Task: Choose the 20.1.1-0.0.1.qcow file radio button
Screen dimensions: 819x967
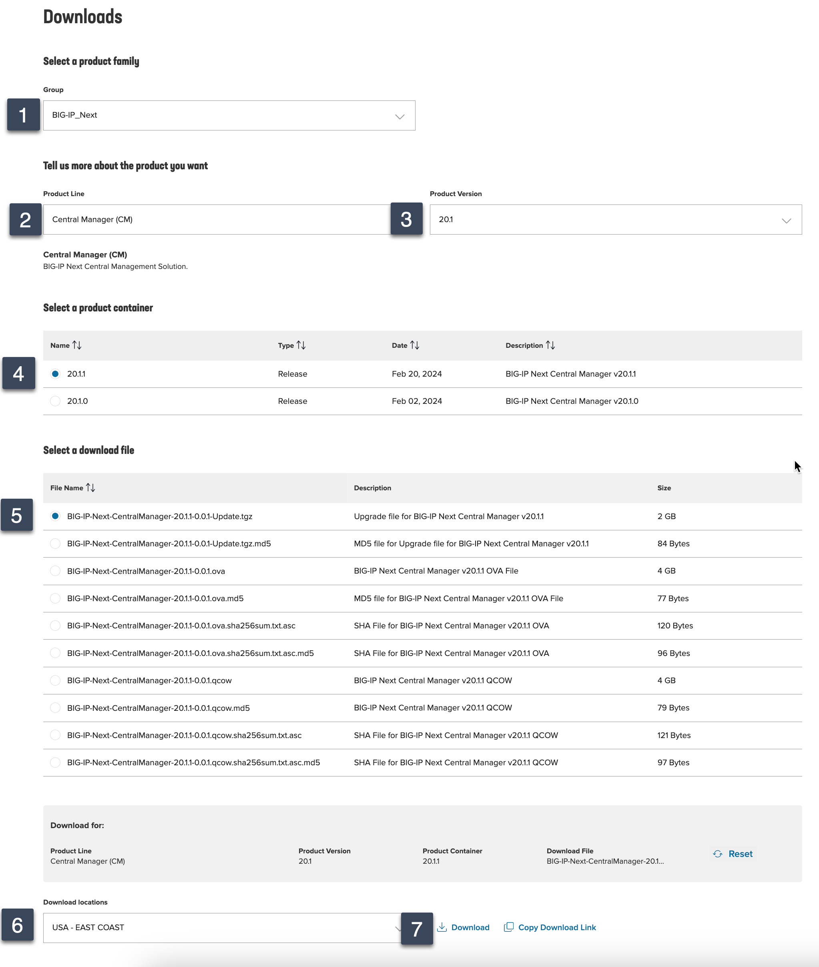Action: coord(55,680)
